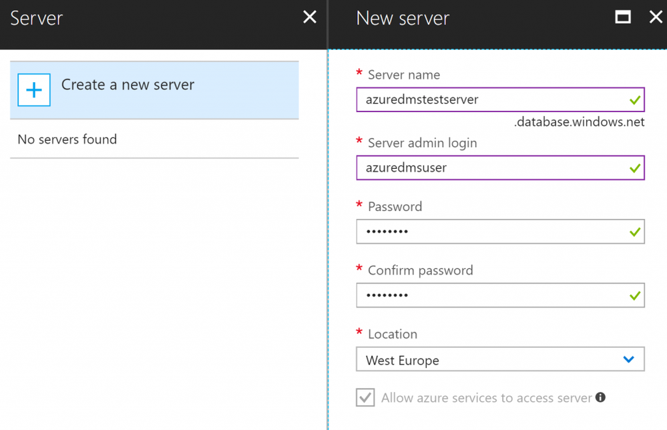Close the New server blade
This screenshot has width=667, height=430.
(x=656, y=17)
